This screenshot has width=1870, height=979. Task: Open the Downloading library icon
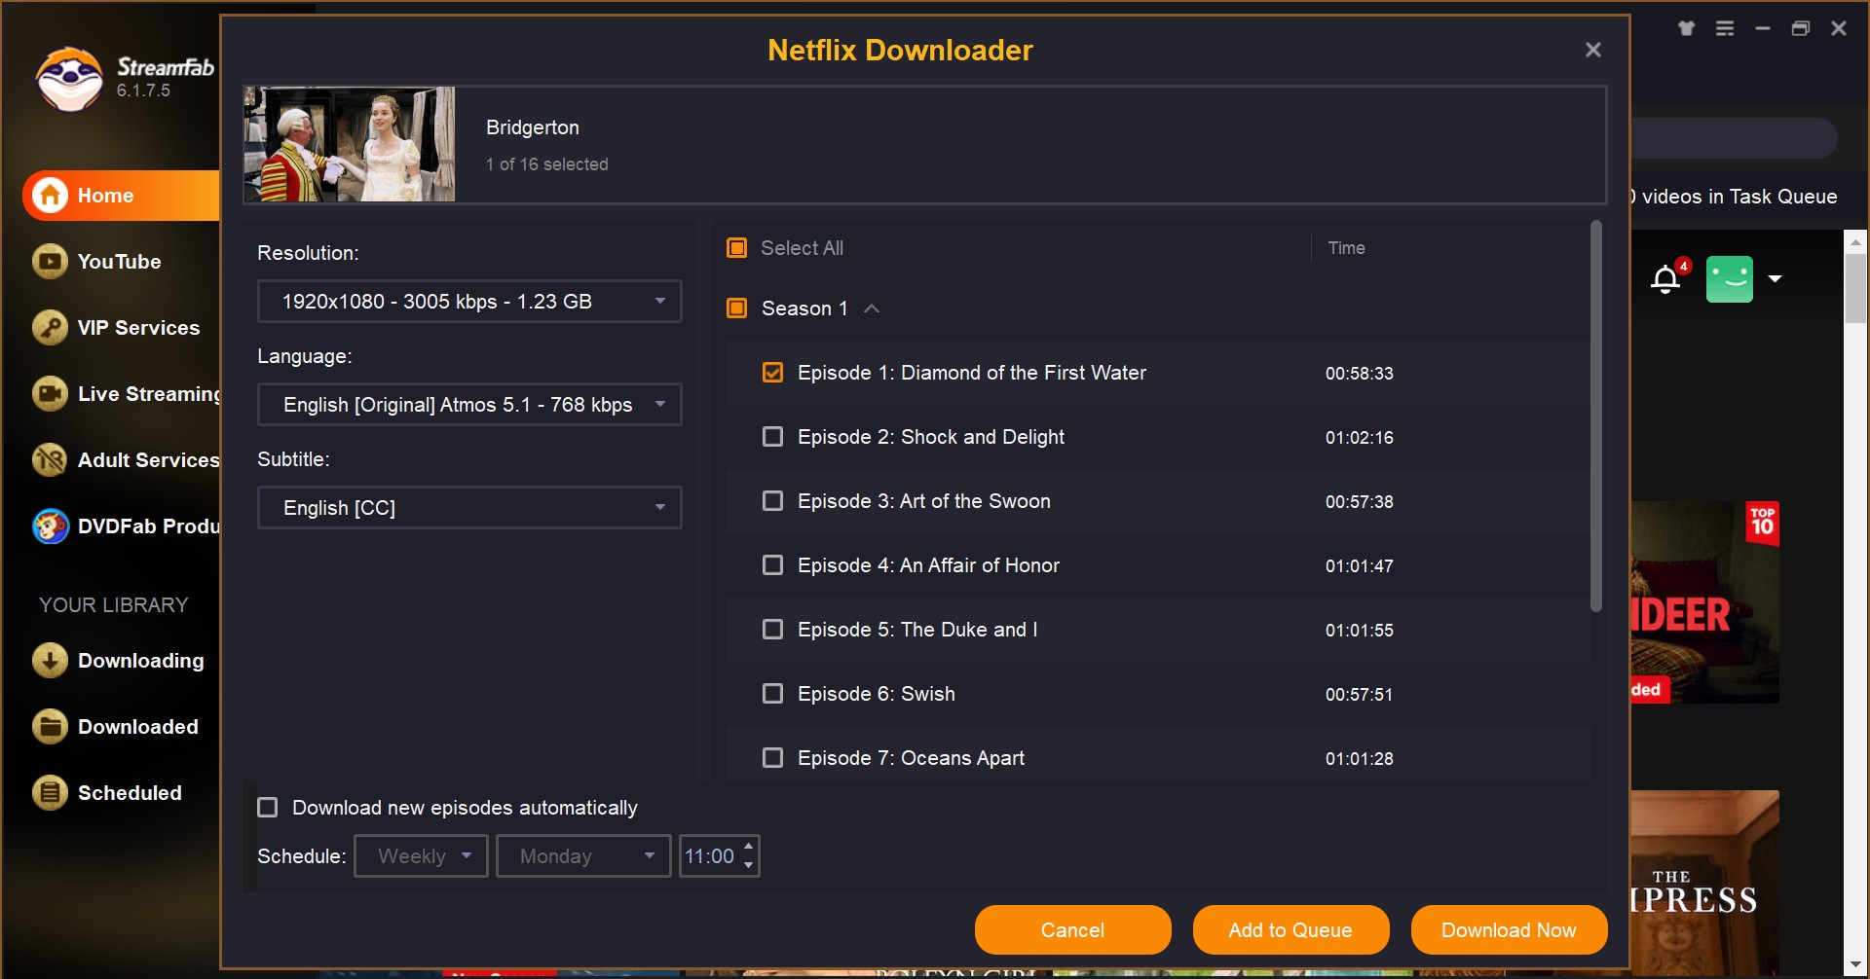(x=50, y=661)
